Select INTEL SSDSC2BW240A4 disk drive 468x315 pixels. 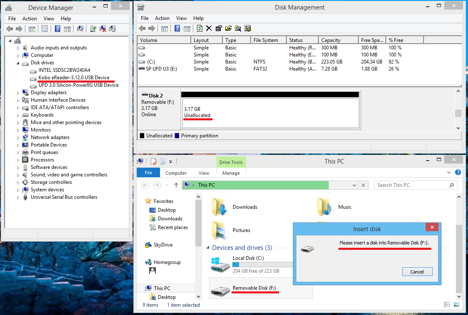64,70
